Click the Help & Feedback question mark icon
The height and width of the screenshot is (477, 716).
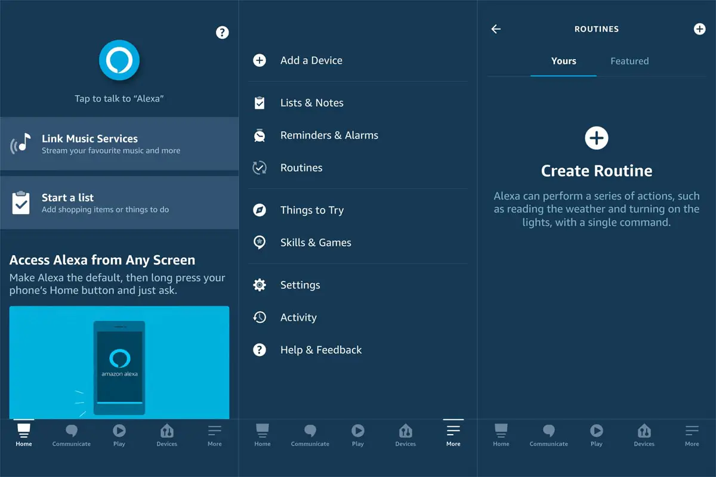click(x=260, y=350)
